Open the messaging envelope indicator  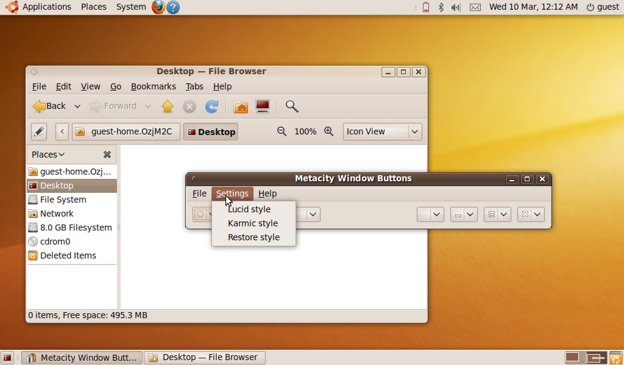click(x=475, y=7)
